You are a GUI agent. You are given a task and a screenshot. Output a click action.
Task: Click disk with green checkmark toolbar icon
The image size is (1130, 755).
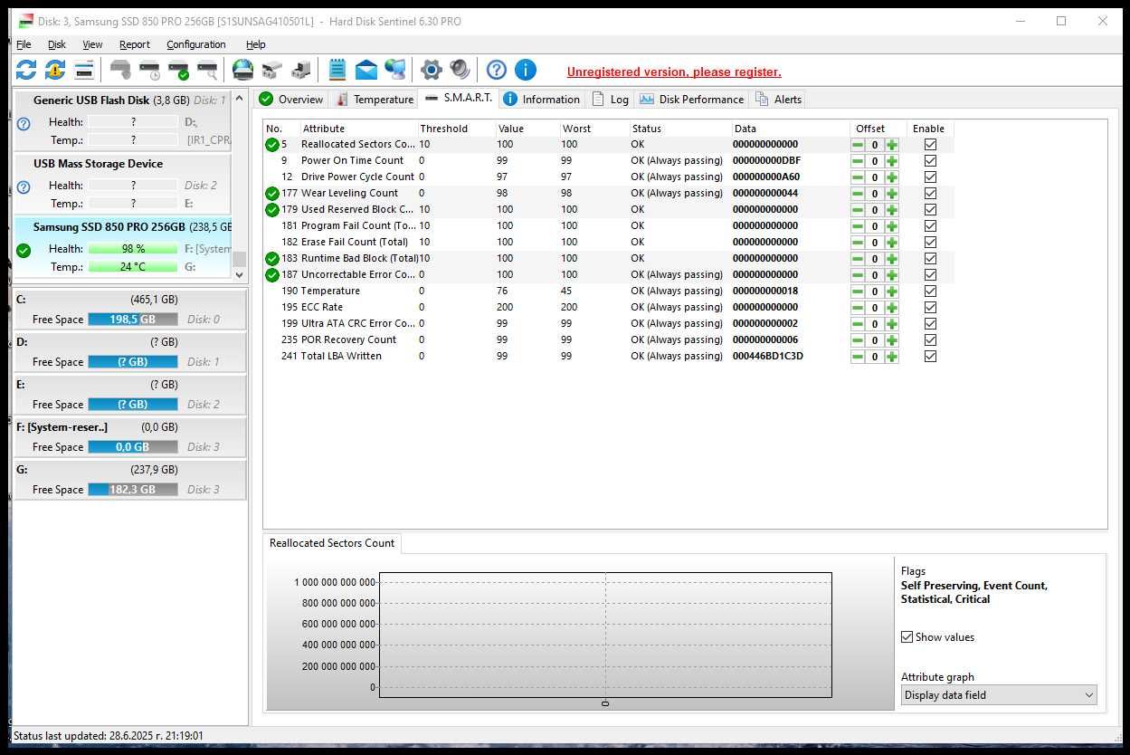[x=178, y=70]
